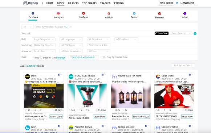211x133 pixels.
Task: Select the Pinterest platform icon
Action: 159,13
